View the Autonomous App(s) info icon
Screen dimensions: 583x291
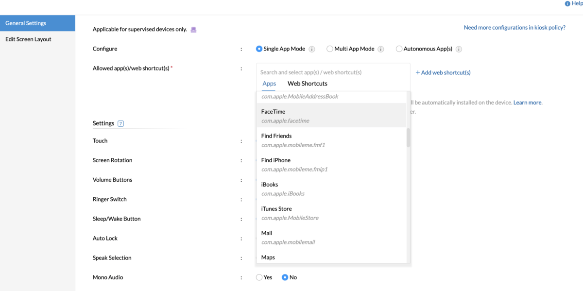(459, 49)
